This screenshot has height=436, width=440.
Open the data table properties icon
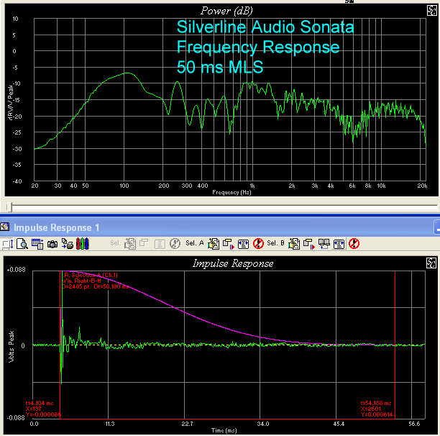point(37,244)
